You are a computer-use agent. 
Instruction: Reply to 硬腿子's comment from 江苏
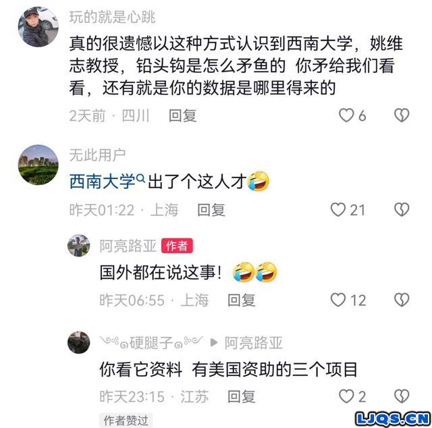(242, 396)
